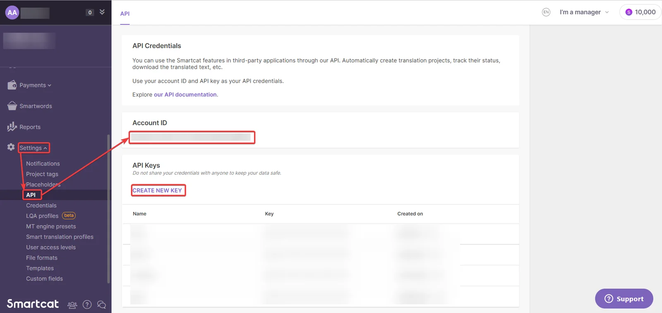Open Custom fields settings

[44, 279]
